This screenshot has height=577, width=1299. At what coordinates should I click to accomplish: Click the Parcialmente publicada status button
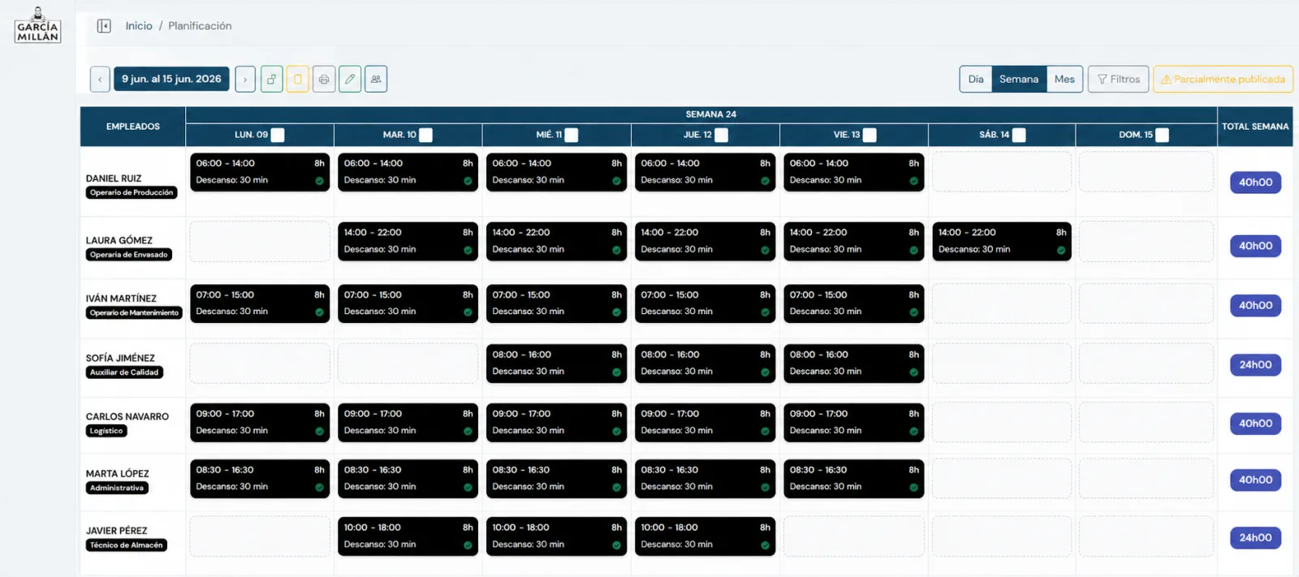1223,79
